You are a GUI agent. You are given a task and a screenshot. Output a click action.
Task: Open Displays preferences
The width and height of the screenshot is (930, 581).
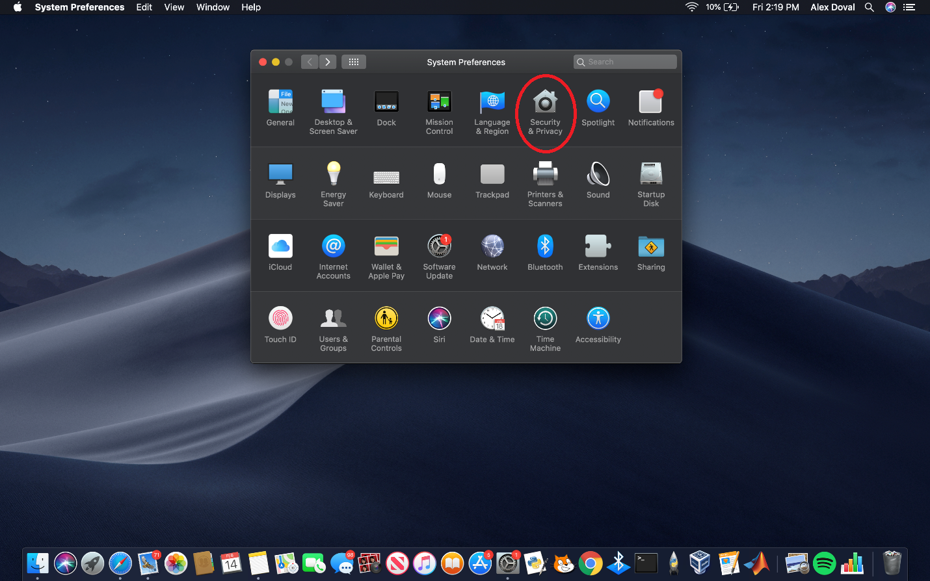point(280,180)
